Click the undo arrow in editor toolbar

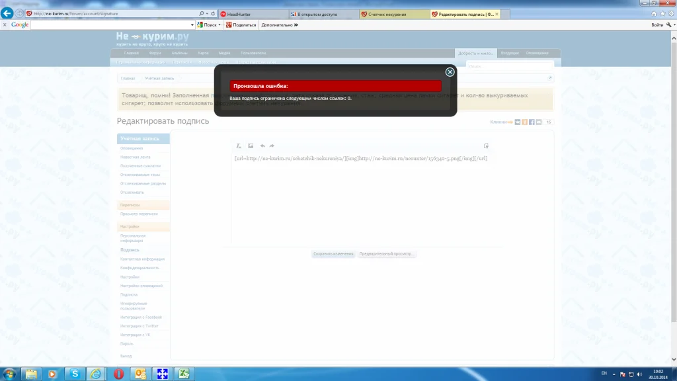click(x=262, y=146)
